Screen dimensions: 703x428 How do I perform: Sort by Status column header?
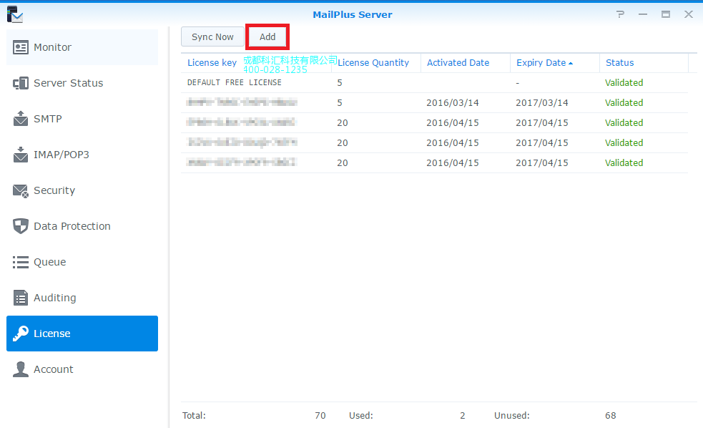[x=619, y=63]
